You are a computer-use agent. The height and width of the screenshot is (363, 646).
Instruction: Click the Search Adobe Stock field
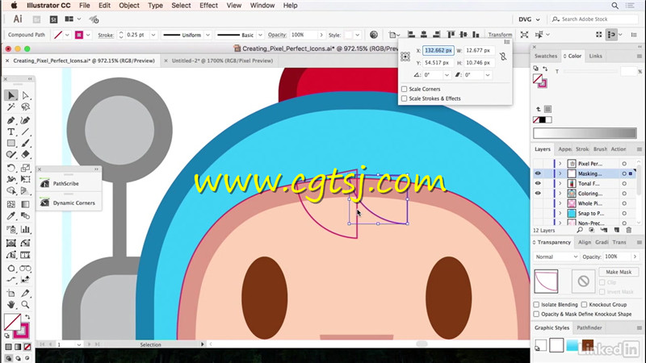pyautogui.click(x=595, y=19)
